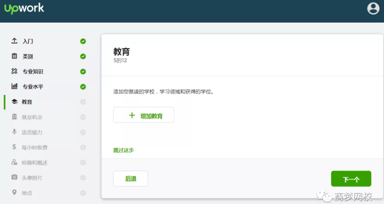Viewport: 384px width, 204px height.
Task: Click the green checkmark next to 入门
Action: [83, 41]
